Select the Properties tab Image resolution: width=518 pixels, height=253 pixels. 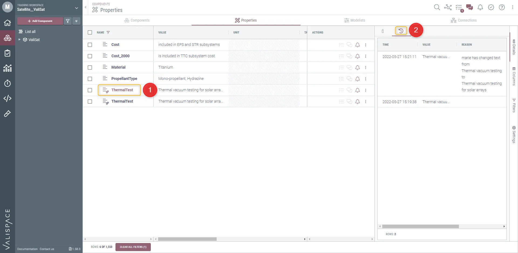point(246,20)
